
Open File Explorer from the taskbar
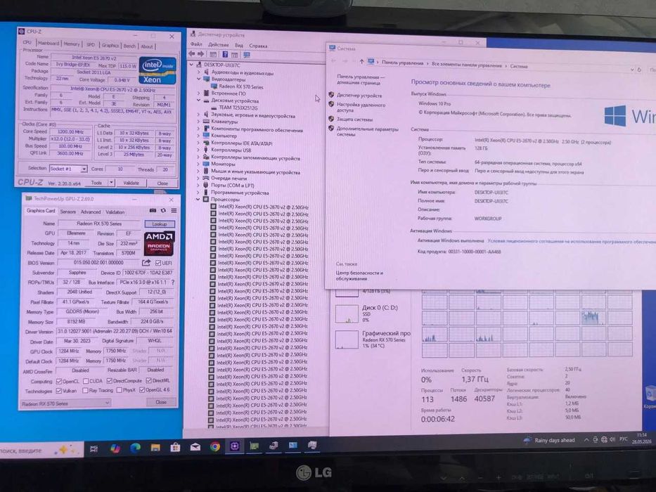tap(155, 448)
